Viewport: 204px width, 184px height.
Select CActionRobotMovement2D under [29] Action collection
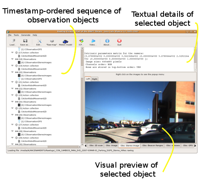(34, 141)
